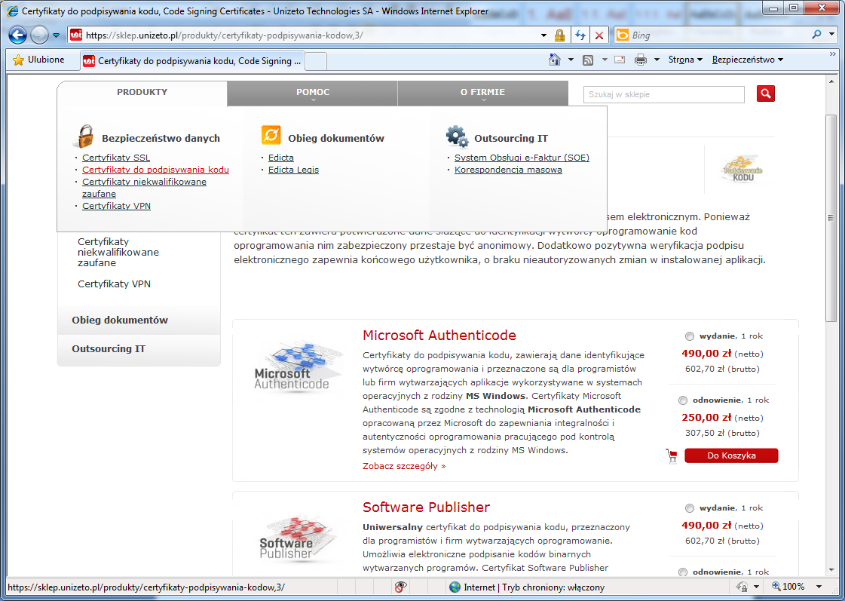Expand the feeds dropdown arrow
This screenshot has width=845, height=601.
[605, 60]
